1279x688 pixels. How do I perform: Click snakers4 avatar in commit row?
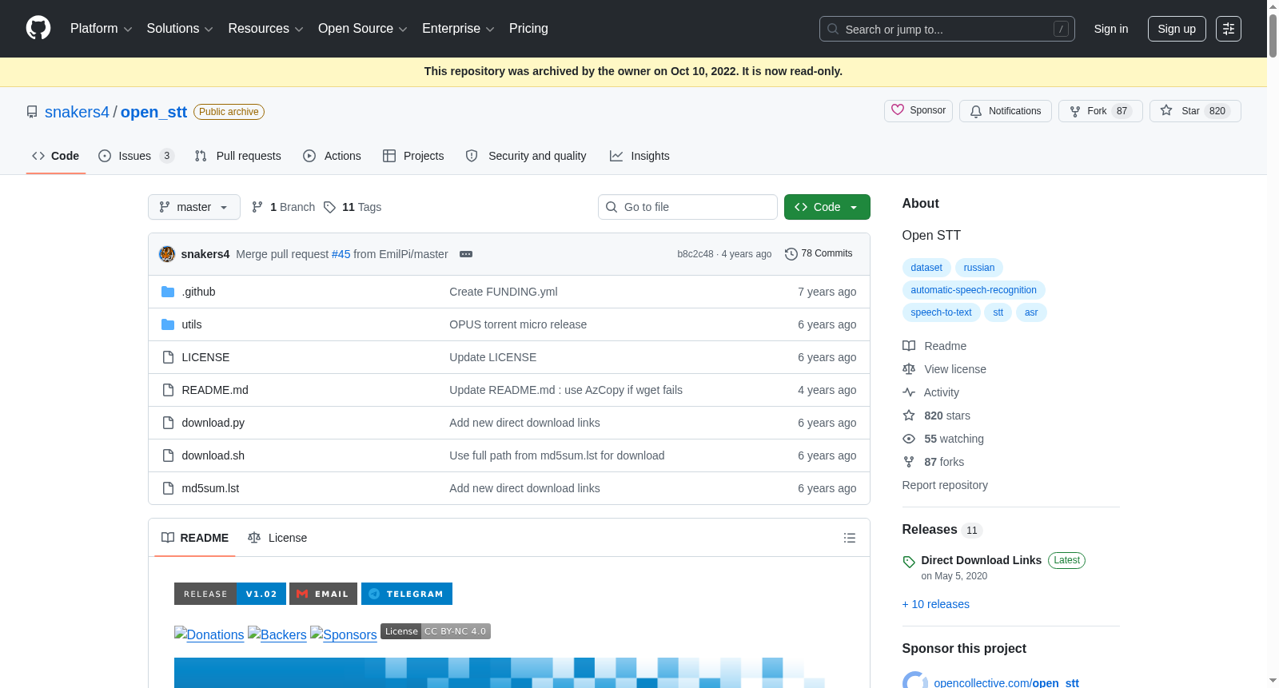click(167, 254)
